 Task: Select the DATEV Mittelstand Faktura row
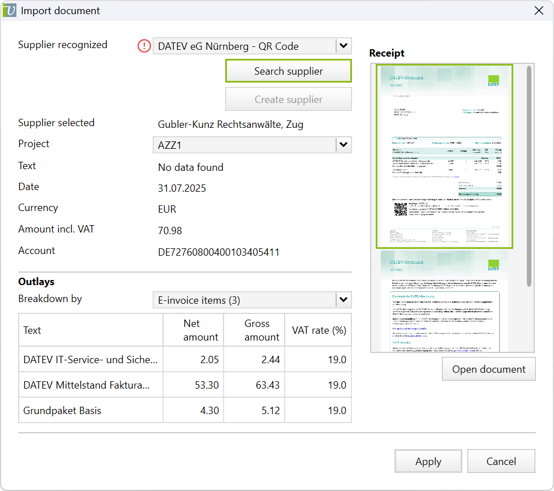(x=91, y=385)
